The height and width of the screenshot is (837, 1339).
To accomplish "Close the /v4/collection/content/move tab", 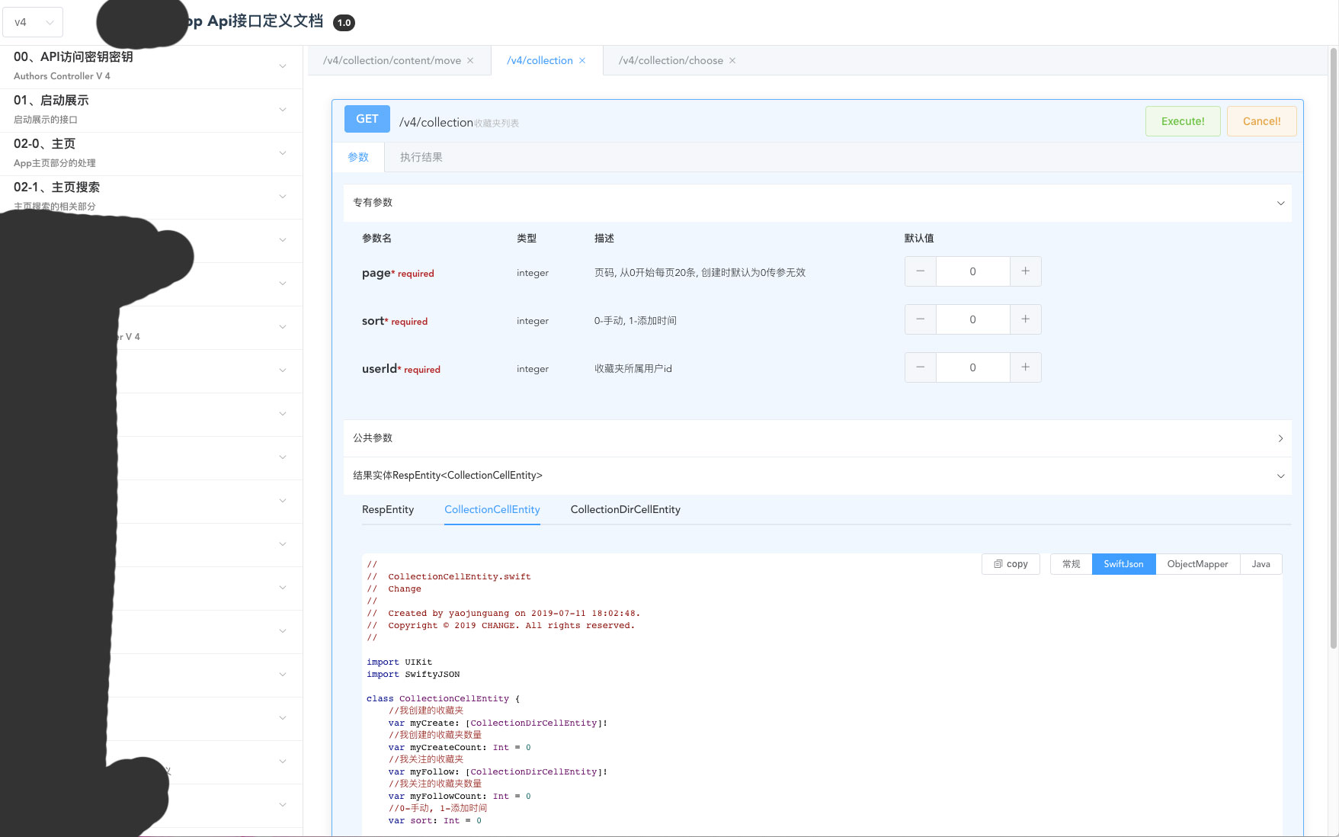I will click(470, 61).
